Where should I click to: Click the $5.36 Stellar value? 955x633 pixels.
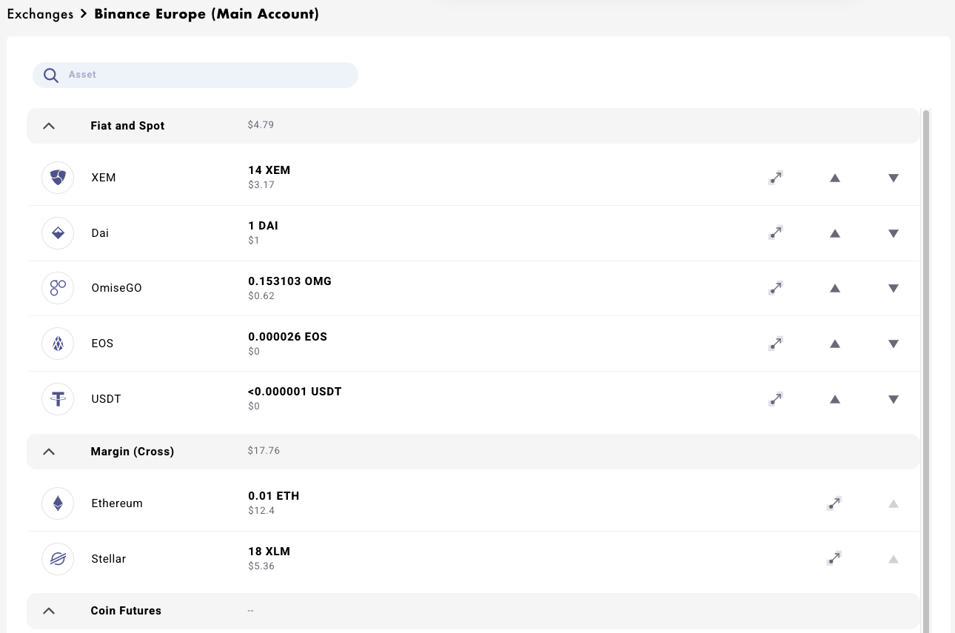(x=261, y=566)
